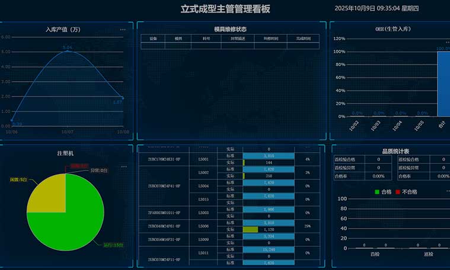Click the 2UBC176M24K31-HF part number

[x=164, y=159]
